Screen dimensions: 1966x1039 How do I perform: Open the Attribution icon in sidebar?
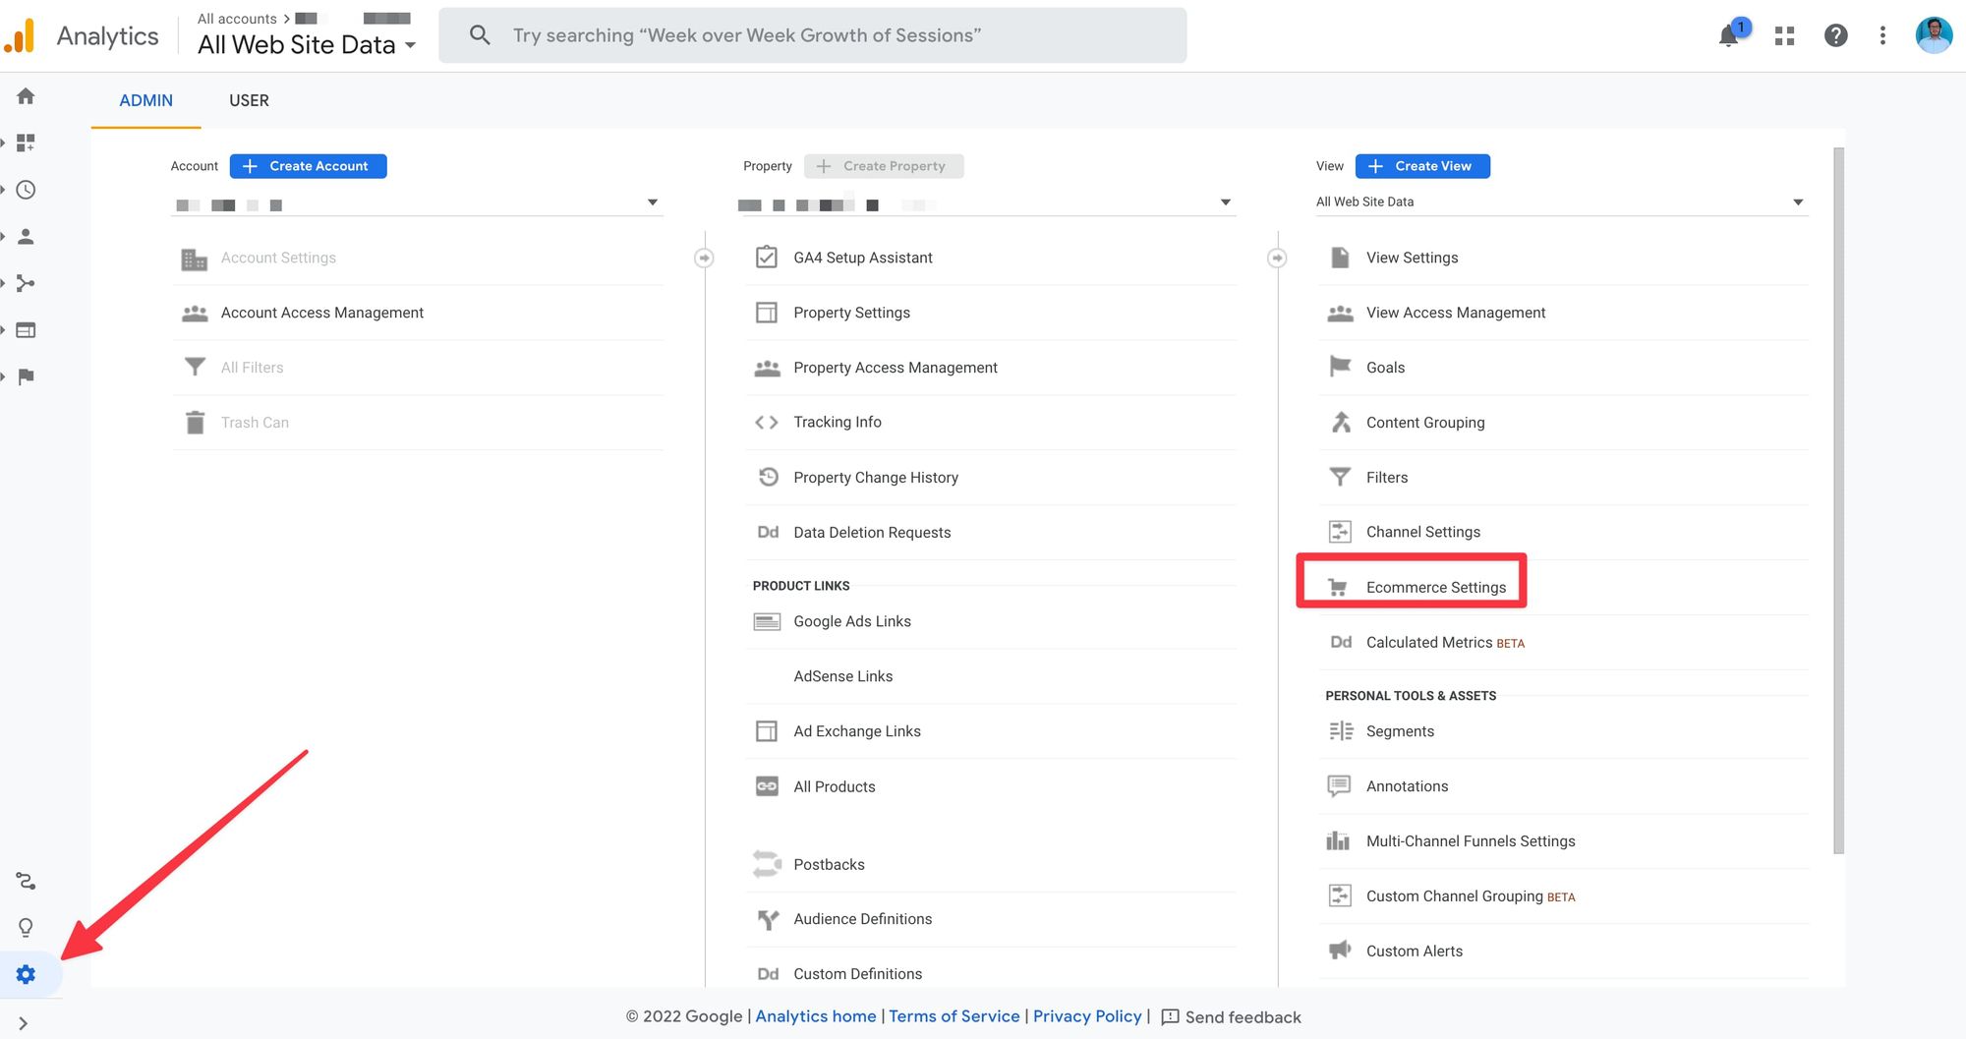26,881
